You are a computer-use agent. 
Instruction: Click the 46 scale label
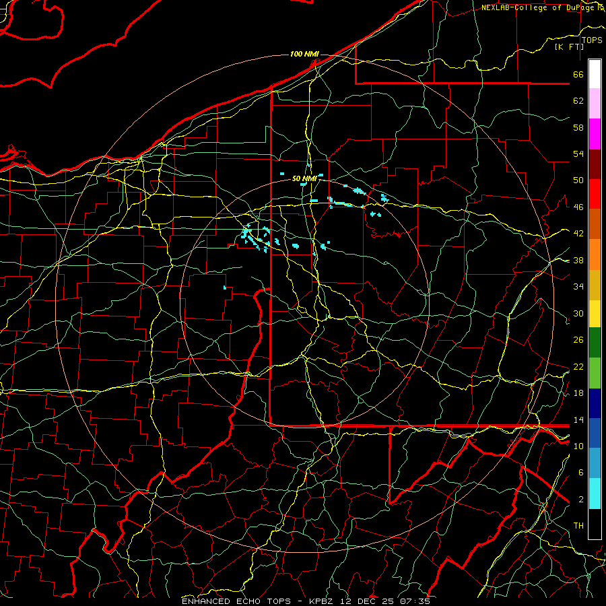coord(578,207)
